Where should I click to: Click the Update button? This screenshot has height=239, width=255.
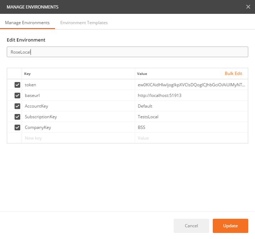click(x=230, y=226)
